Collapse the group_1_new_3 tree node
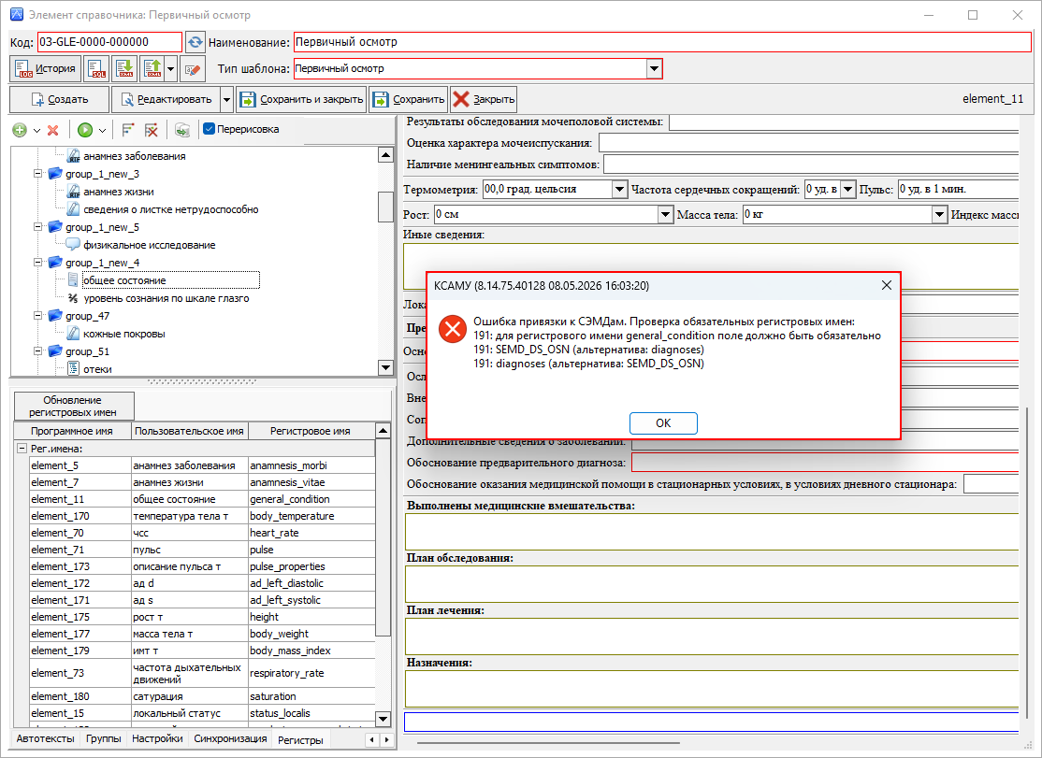The height and width of the screenshot is (758, 1042). coord(37,174)
